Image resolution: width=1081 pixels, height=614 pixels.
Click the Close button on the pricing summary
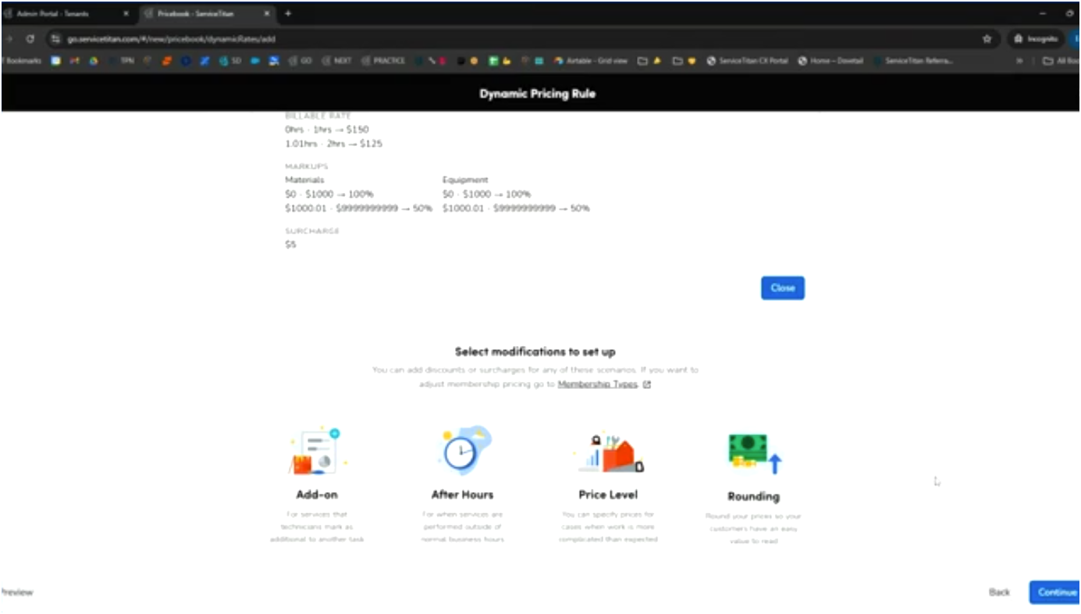pos(782,287)
